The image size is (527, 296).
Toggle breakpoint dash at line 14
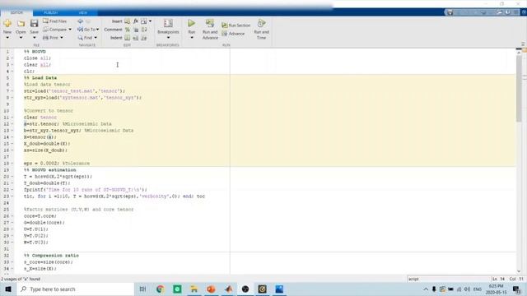click(13, 137)
